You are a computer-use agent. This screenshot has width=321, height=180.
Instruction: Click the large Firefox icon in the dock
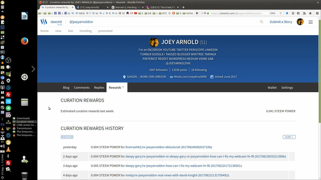point(25,41)
